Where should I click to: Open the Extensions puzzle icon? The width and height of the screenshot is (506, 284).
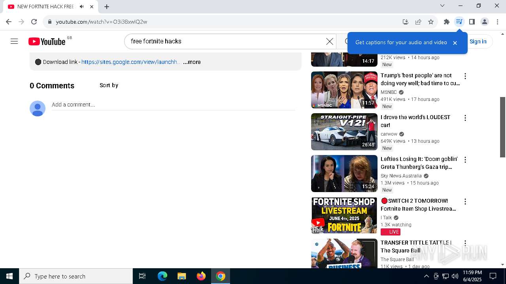pos(446,22)
